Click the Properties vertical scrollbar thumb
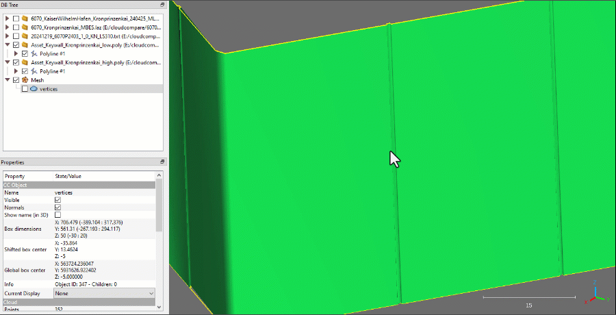Screen dimensions: 616x315 click(x=159, y=205)
